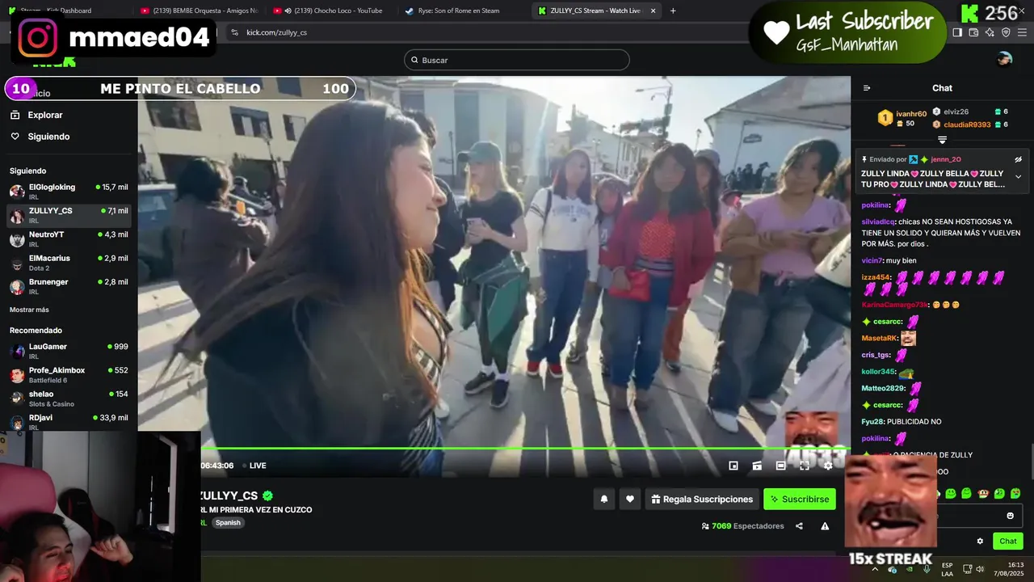Open the ZULLYY_CS followed channel entry

[69, 215]
